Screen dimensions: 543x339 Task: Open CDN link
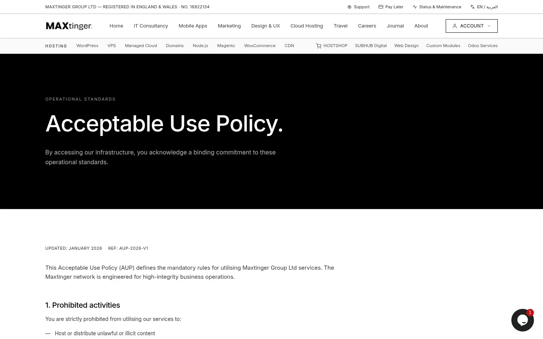289,46
